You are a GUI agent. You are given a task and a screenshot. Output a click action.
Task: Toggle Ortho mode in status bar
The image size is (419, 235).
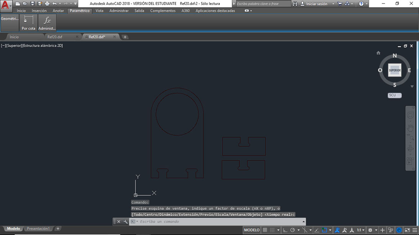(x=285, y=230)
